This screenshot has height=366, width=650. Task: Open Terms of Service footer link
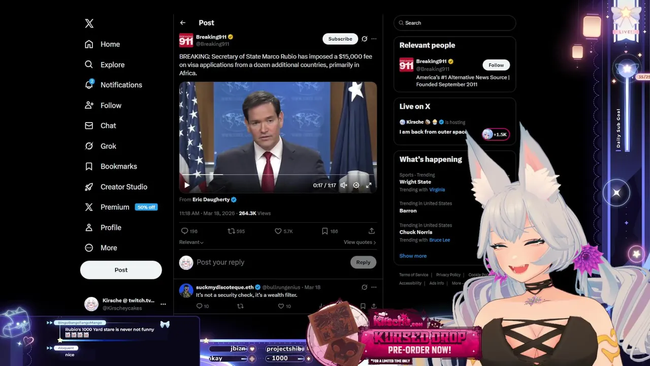pos(413,275)
